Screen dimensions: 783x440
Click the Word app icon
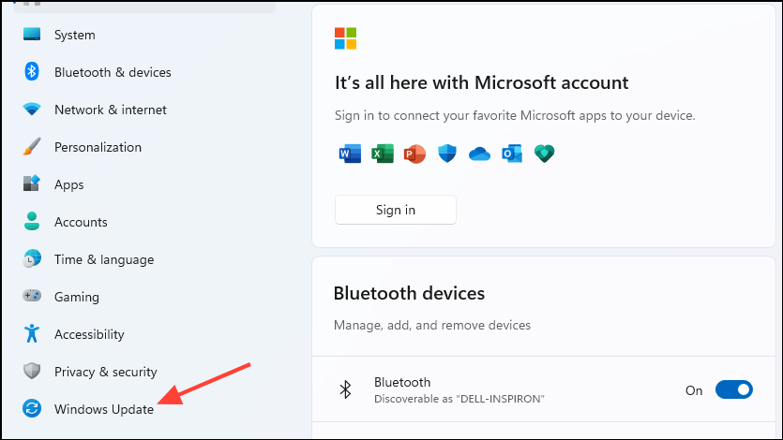[x=350, y=154]
